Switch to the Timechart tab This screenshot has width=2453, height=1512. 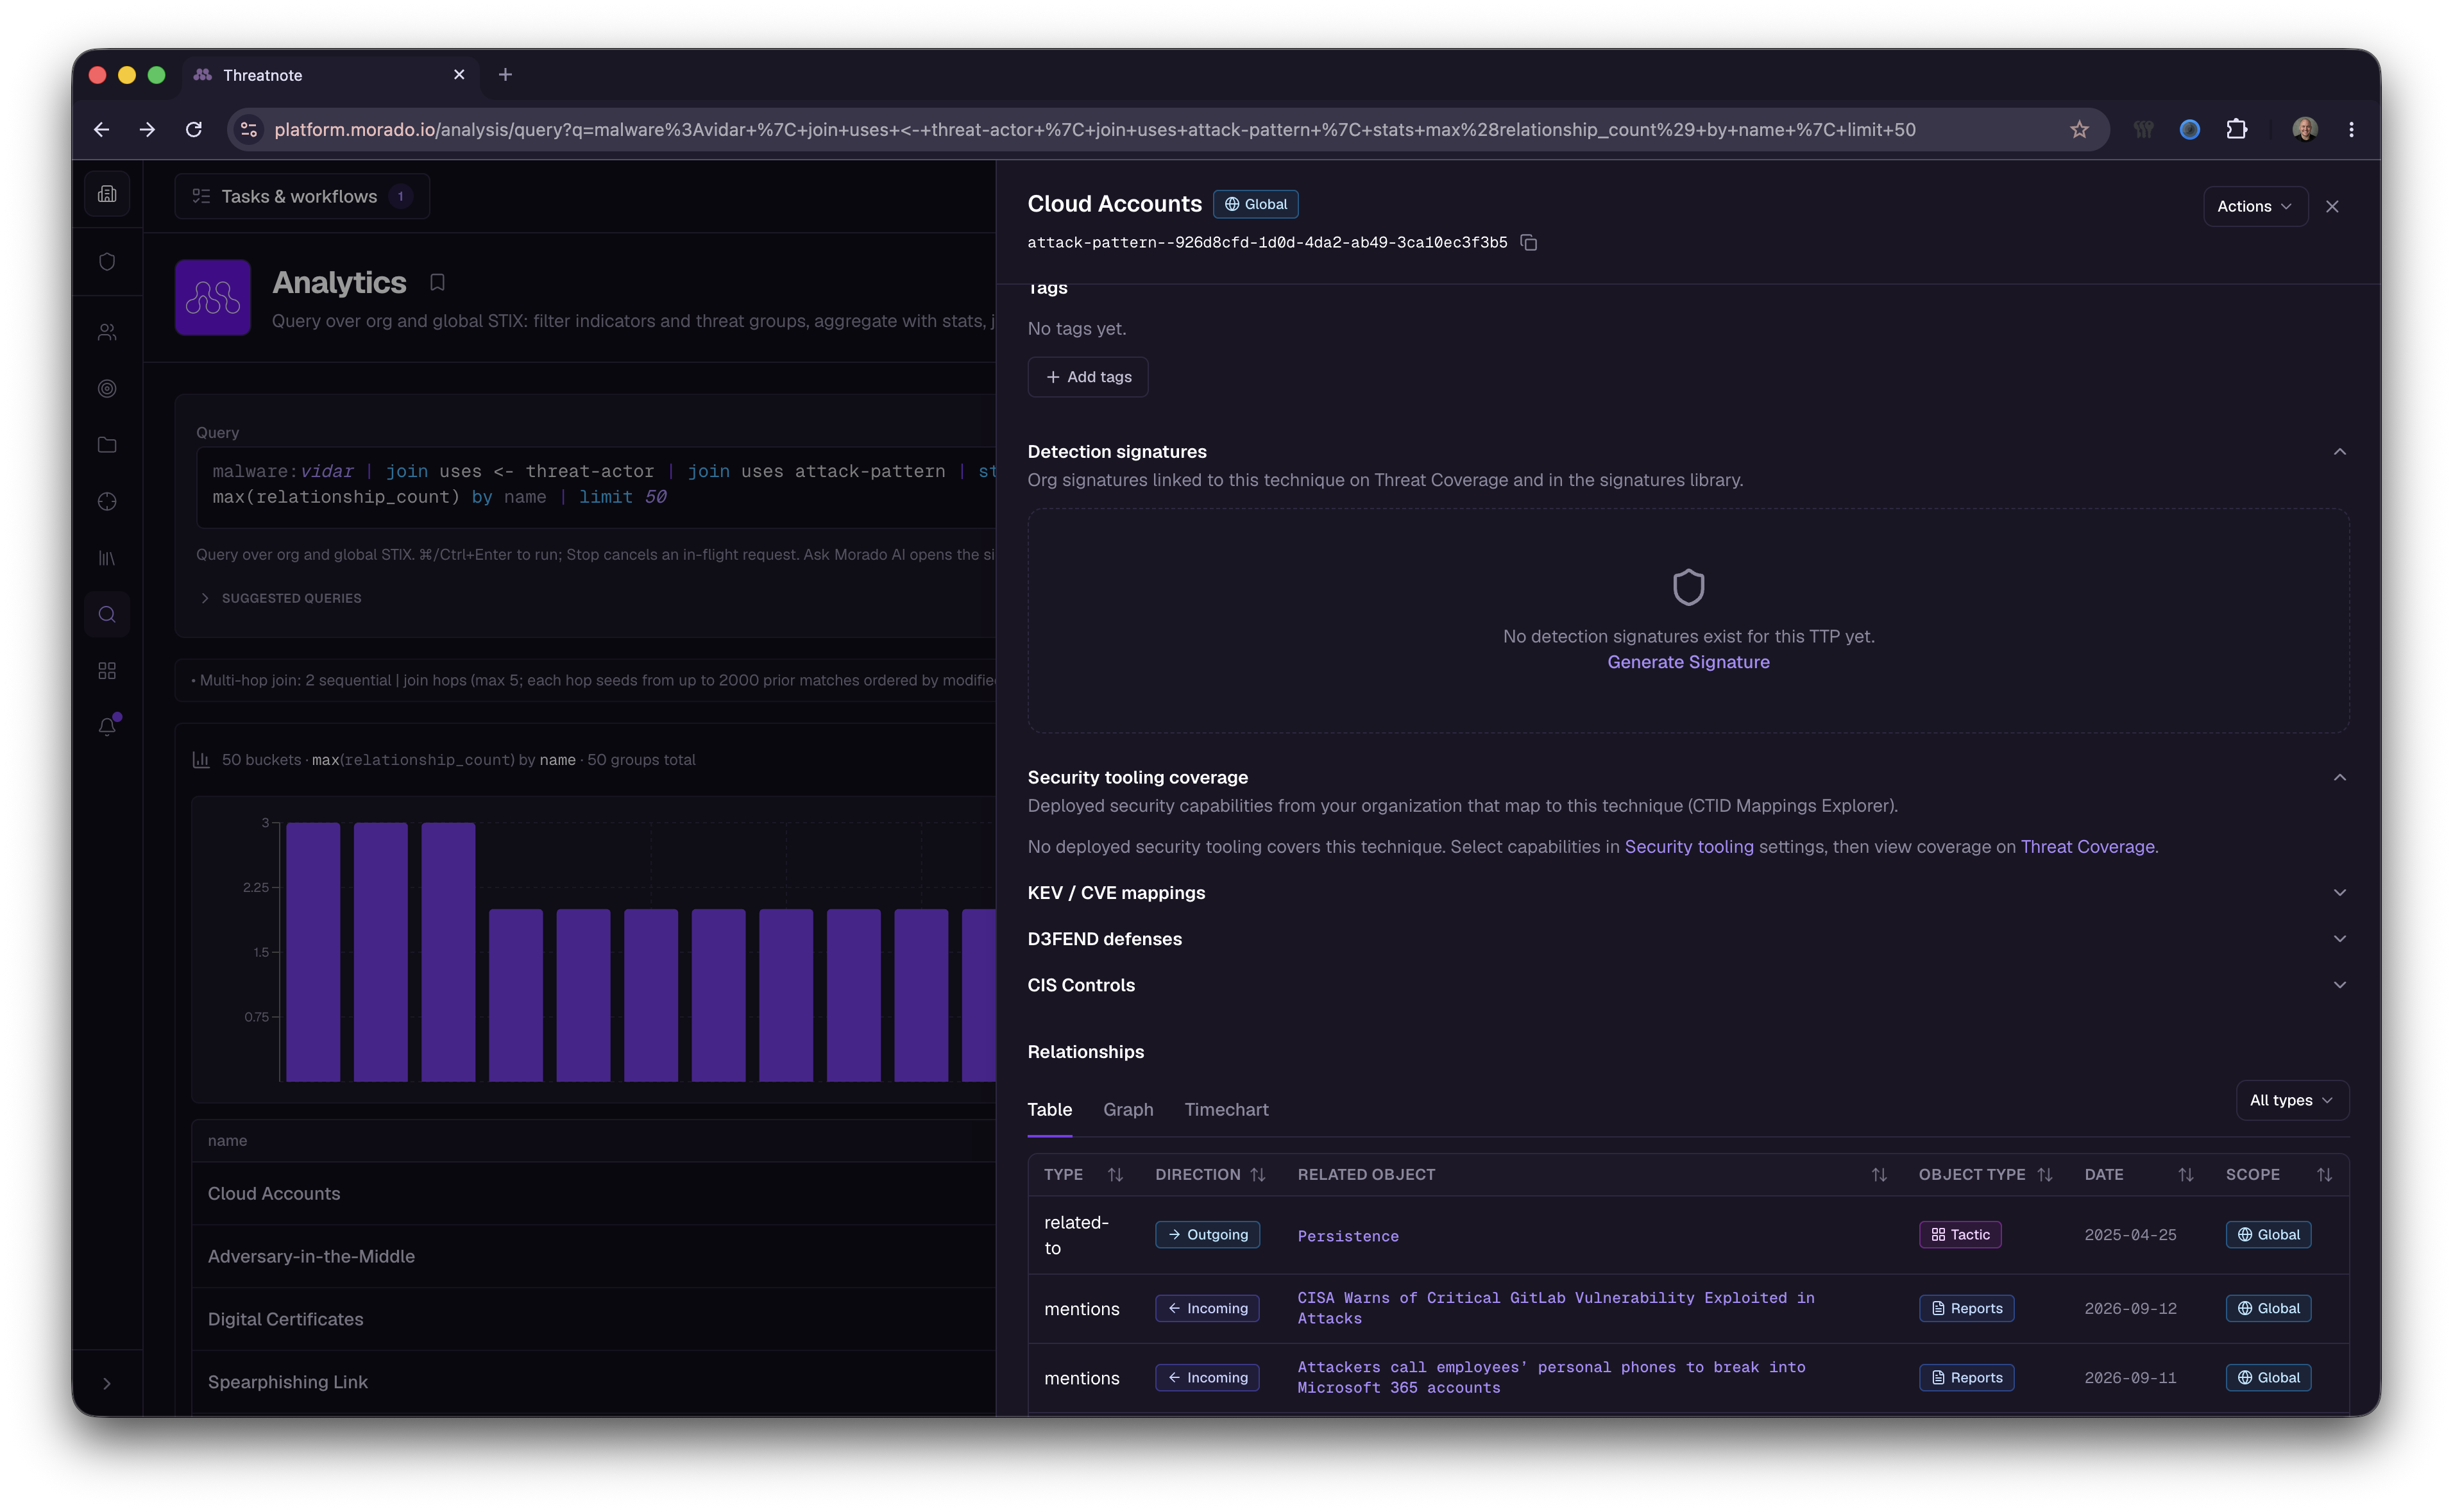[1225, 1110]
